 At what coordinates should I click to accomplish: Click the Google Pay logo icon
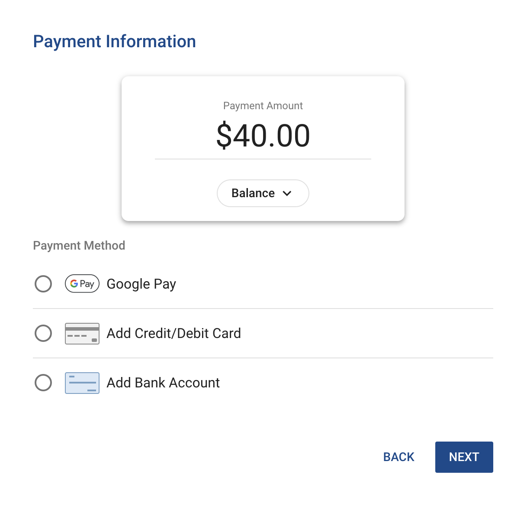82,284
